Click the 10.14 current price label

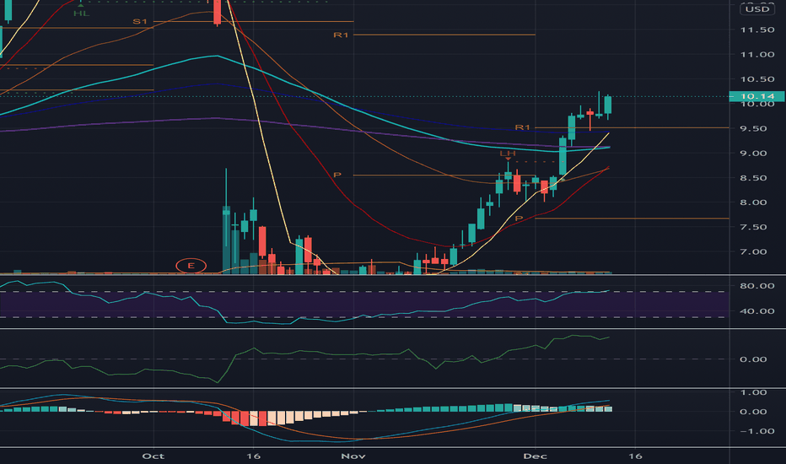point(757,96)
